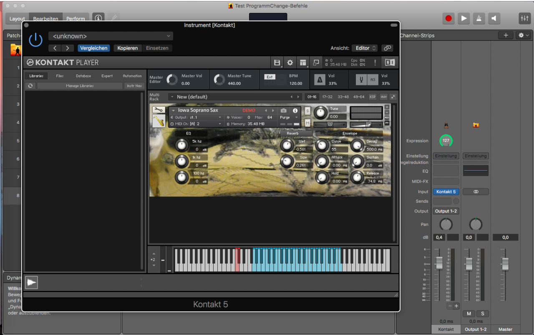Open Channel-Strips gear dropdown
Image resolution: width=534 pixels, height=335 pixels.
[x=523, y=35]
